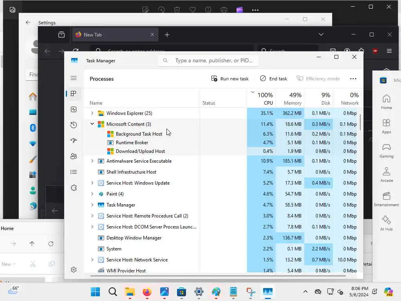Open App history icon in Task Manager sidebar
401x301 pixels.
point(74,125)
